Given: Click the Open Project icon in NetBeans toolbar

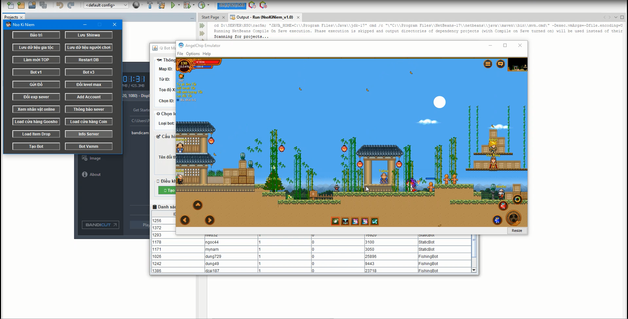Looking at the screenshot, I should click(32, 5).
